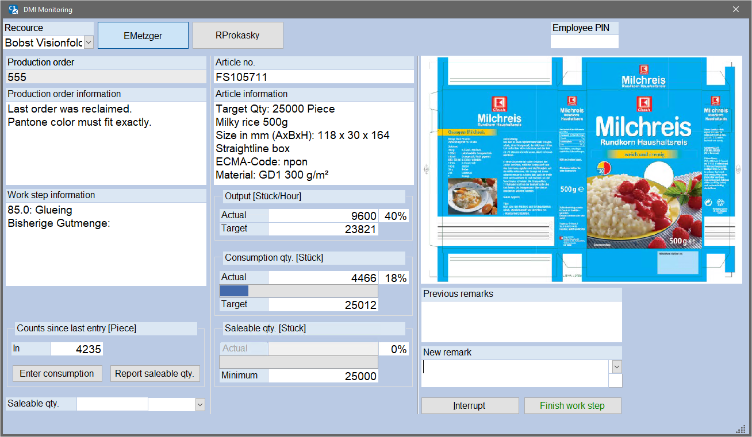Screen dimensions: 752x437
Task: Click the Previous remarks text area
Action: pos(521,322)
